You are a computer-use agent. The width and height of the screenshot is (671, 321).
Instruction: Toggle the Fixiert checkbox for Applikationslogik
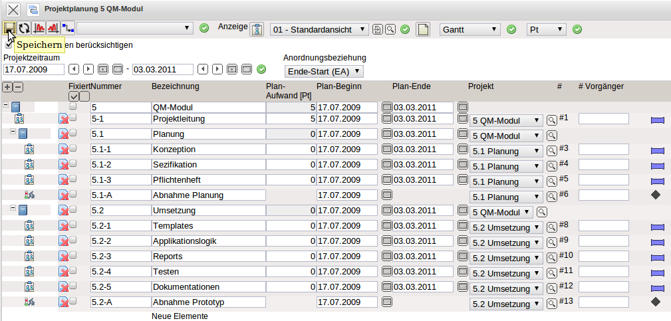pos(72,240)
